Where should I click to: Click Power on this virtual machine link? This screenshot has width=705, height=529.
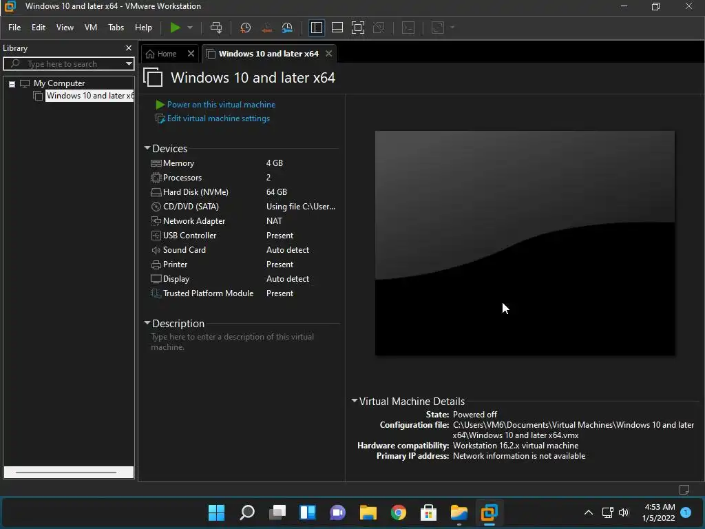pos(221,105)
